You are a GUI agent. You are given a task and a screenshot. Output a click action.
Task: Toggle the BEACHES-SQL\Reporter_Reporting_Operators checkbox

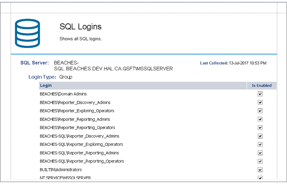(260, 161)
